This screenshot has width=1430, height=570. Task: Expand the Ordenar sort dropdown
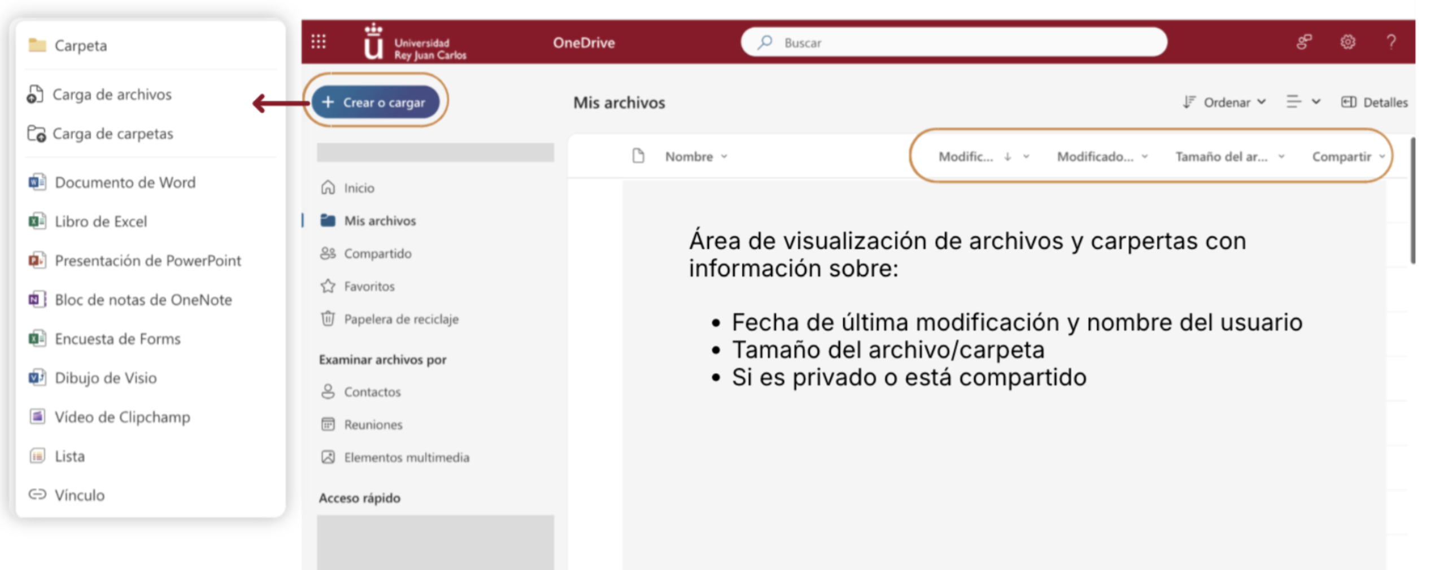click(1226, 102)
